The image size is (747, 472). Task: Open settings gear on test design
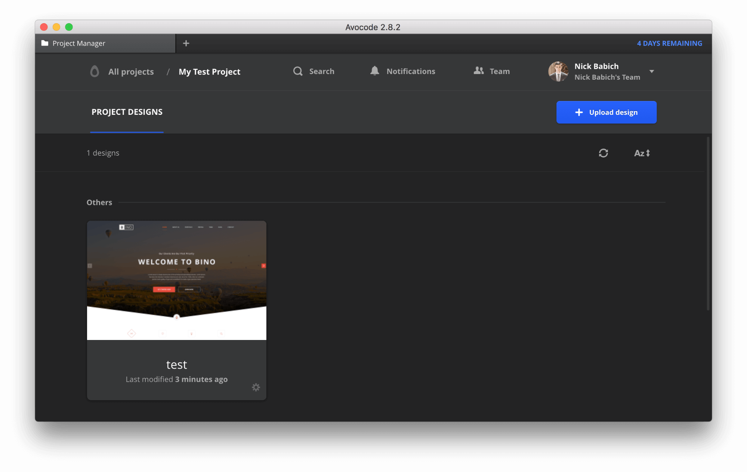tap(256, 387)
